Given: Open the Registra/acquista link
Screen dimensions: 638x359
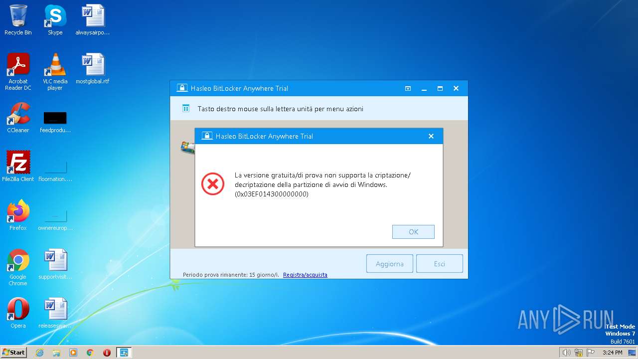Looking at the screenshot, I should pos(305,275).
